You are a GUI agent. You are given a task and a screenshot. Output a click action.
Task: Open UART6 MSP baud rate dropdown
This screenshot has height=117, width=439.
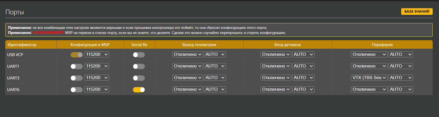pyautogui.click(x=96, y=89)
